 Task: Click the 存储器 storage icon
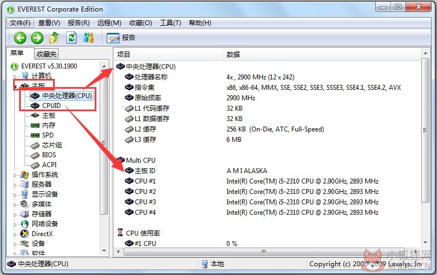[x=25, y=214]
